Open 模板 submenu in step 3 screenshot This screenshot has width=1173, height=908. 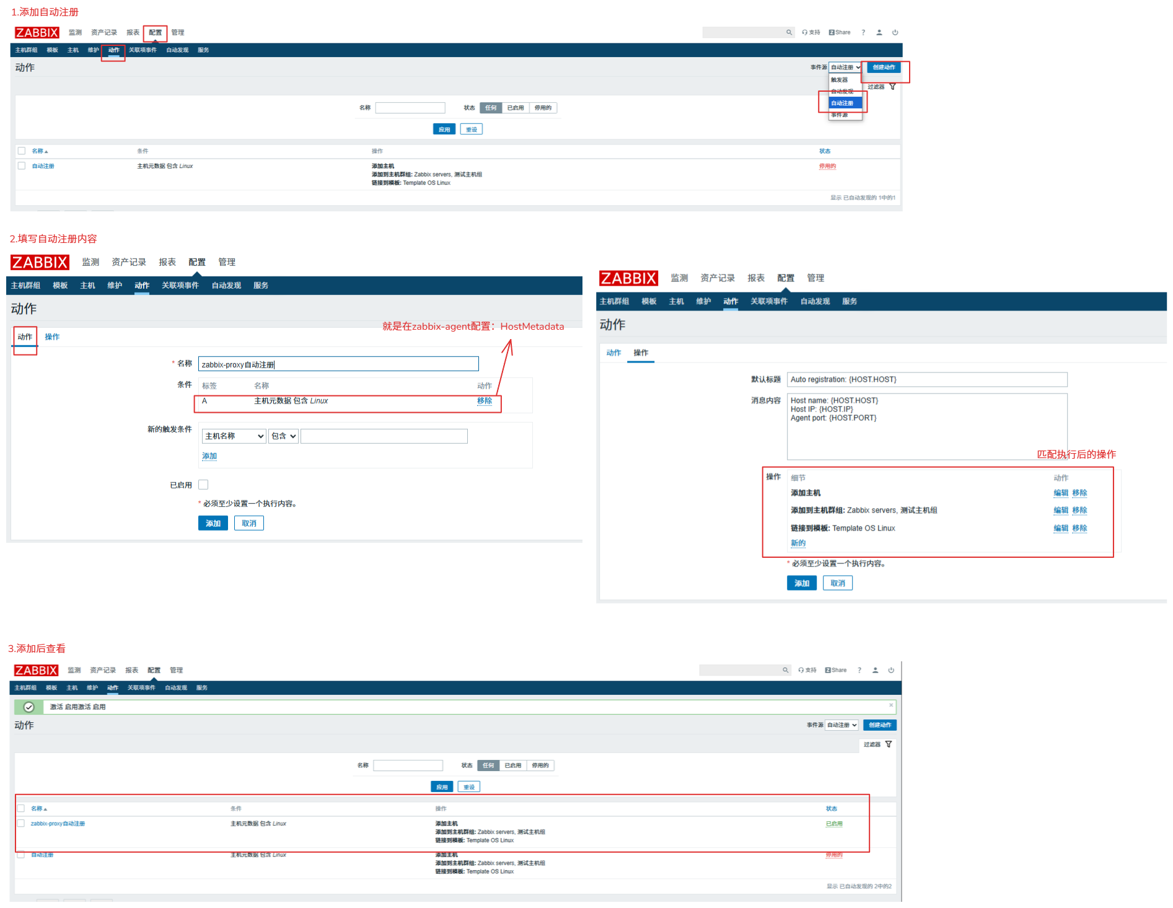coord(51,688)
